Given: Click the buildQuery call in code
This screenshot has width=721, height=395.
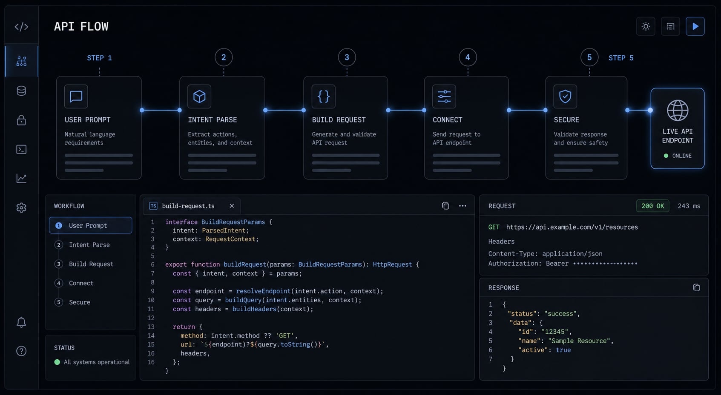Looking at the screenshot, I should pyautogui.click(x=243, y=300).
